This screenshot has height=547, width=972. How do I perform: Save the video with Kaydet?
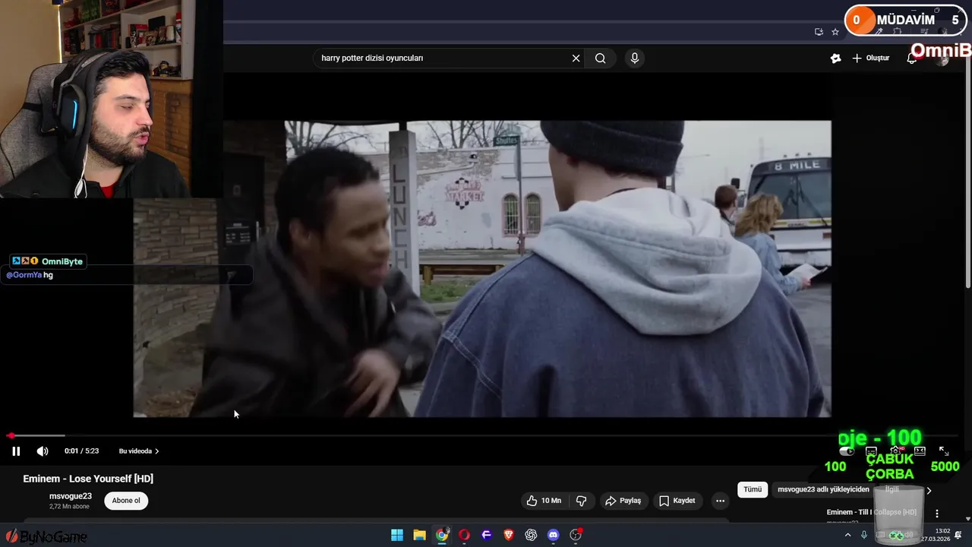click(x=677, y=501)
